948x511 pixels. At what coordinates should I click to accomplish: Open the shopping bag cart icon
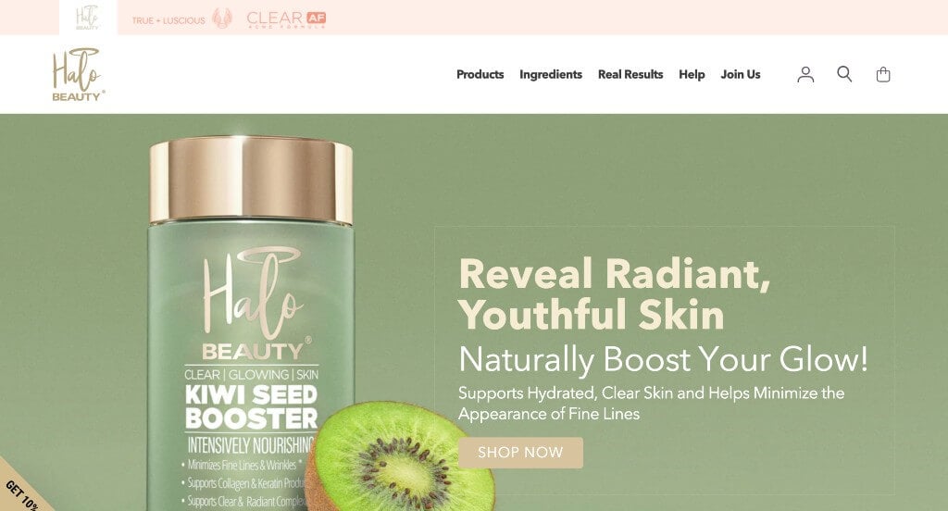tap(883, 74)
